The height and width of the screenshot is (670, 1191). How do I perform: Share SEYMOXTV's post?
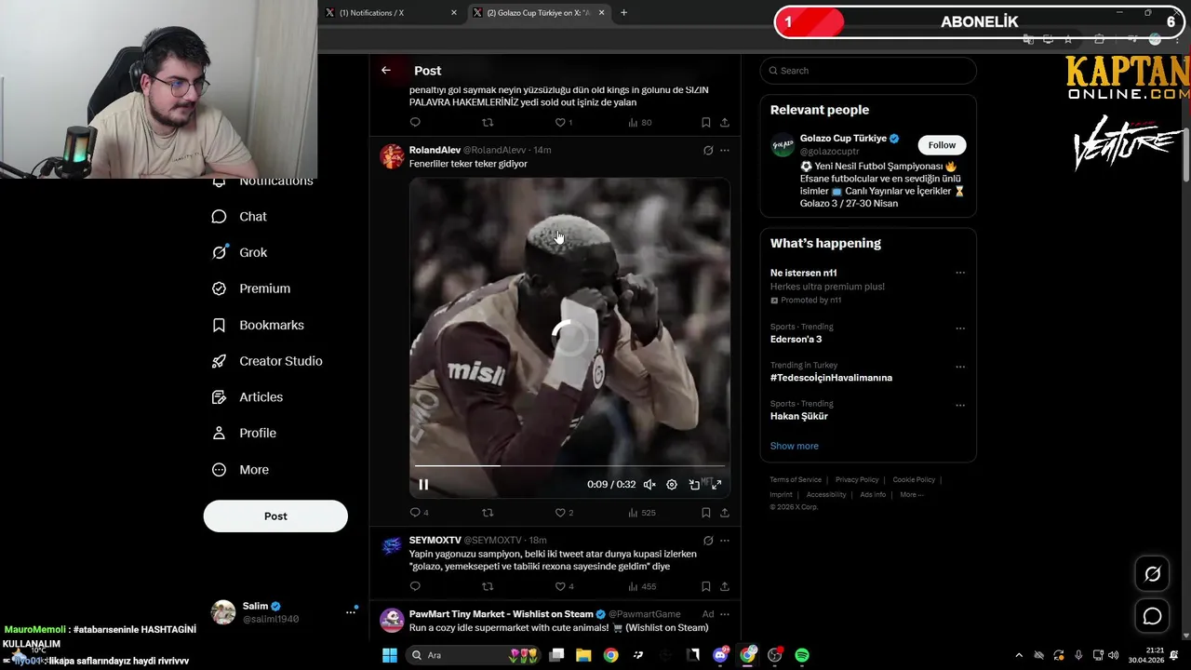[725, 586]
